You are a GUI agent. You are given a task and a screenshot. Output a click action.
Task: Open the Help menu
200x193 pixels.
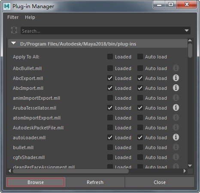30,17
